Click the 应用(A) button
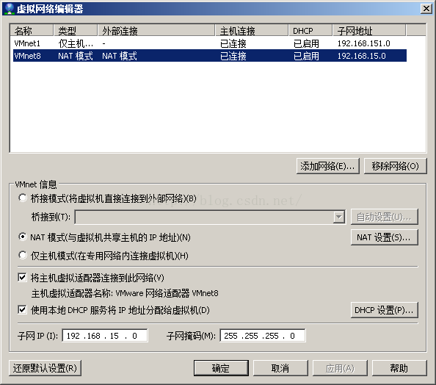Image resolution: width=436 pixels, height=385 pixels. (x=340, y=368)
